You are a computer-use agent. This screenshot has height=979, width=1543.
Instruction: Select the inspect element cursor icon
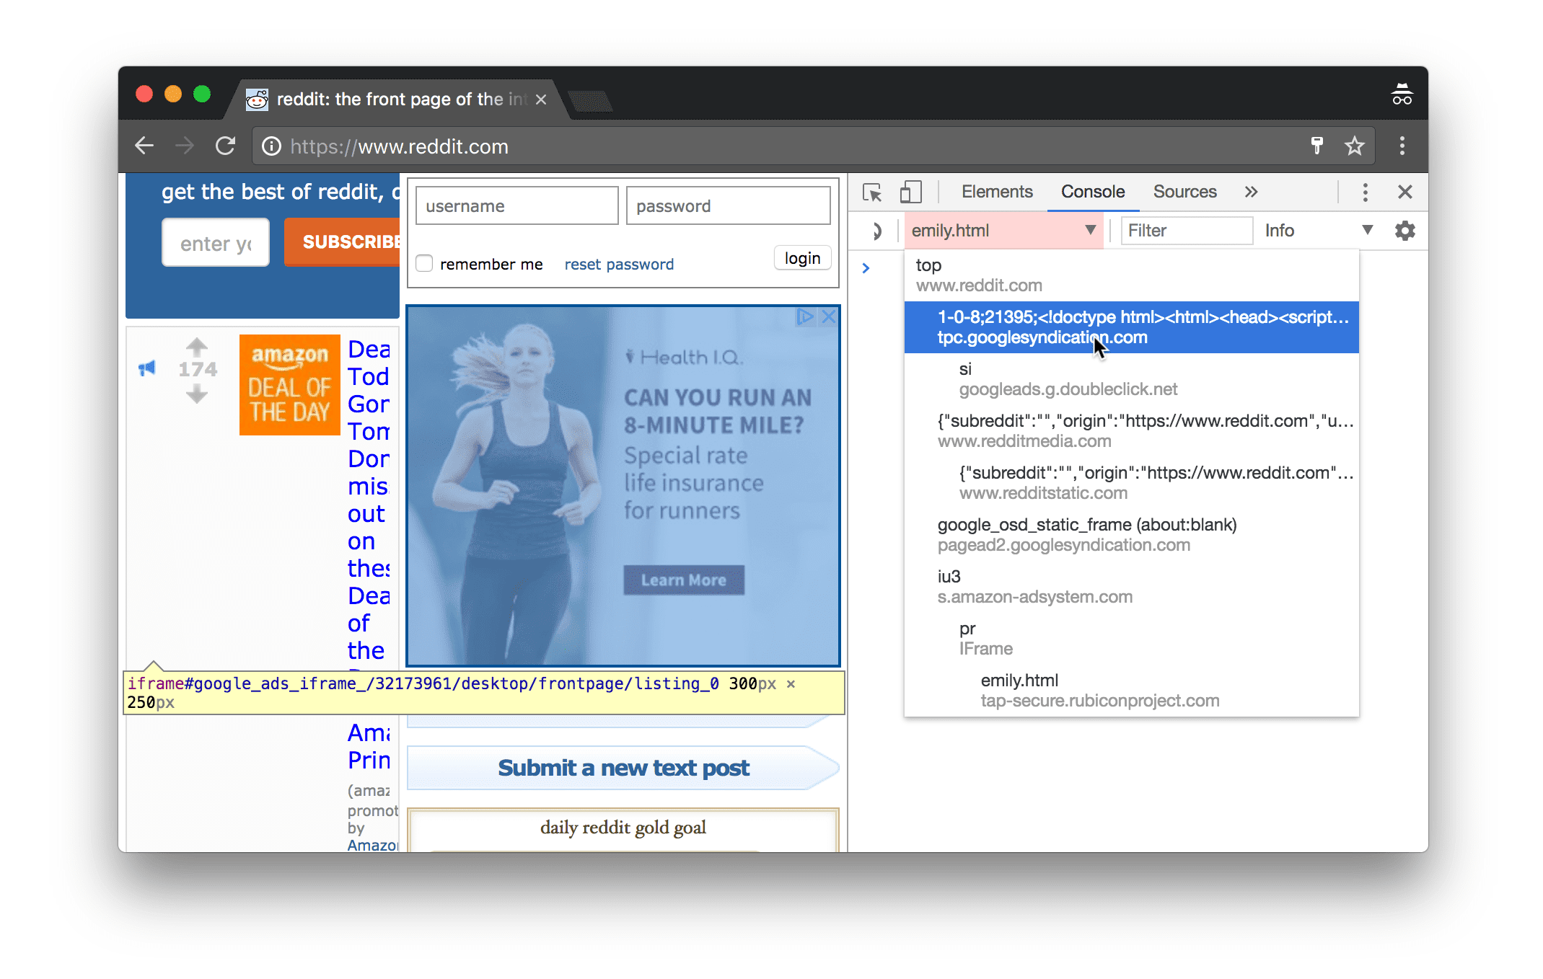(876, 191)
